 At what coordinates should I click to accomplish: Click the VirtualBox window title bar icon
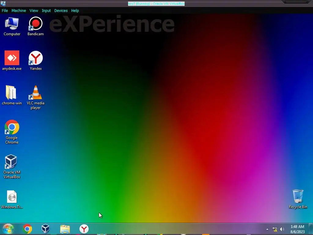pyautogui.click(x=3, y=3)
